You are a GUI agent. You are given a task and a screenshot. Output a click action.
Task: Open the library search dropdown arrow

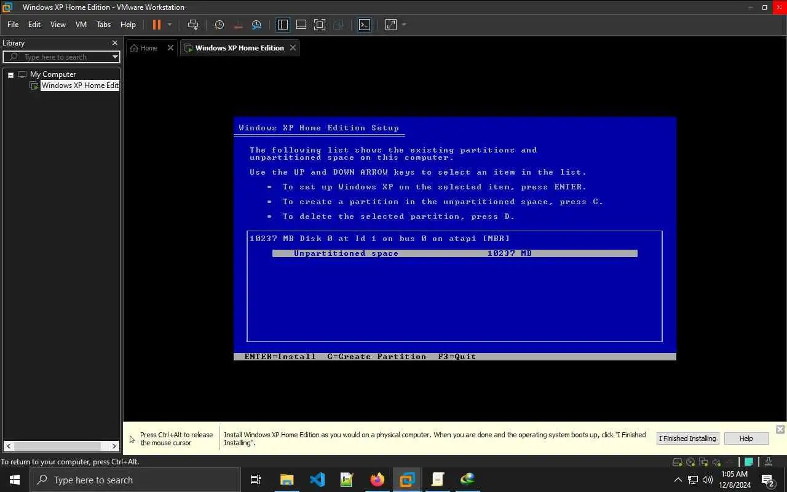[x=114, y=57]
